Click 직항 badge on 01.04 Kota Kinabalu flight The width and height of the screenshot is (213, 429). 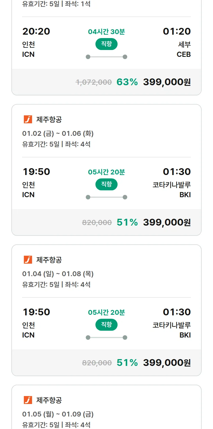[106, 325]
